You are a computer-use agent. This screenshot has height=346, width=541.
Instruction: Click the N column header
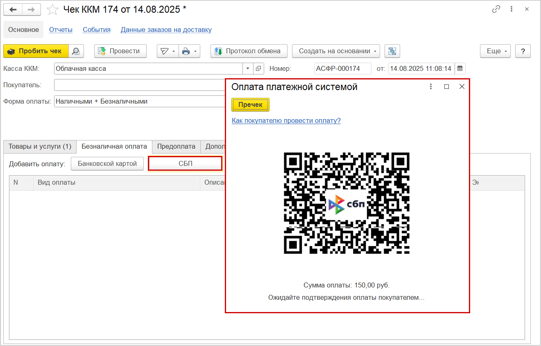21,183
